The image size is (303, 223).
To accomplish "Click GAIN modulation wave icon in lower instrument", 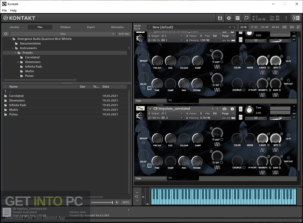I will (275, 173).
